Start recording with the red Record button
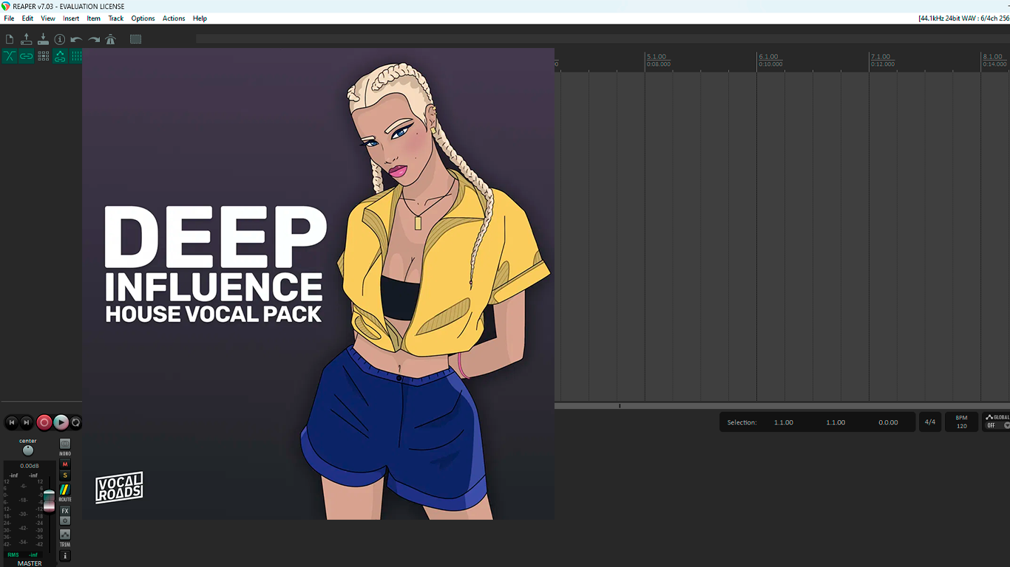The height and width of the screenshot is (567, 1010). 44,422
